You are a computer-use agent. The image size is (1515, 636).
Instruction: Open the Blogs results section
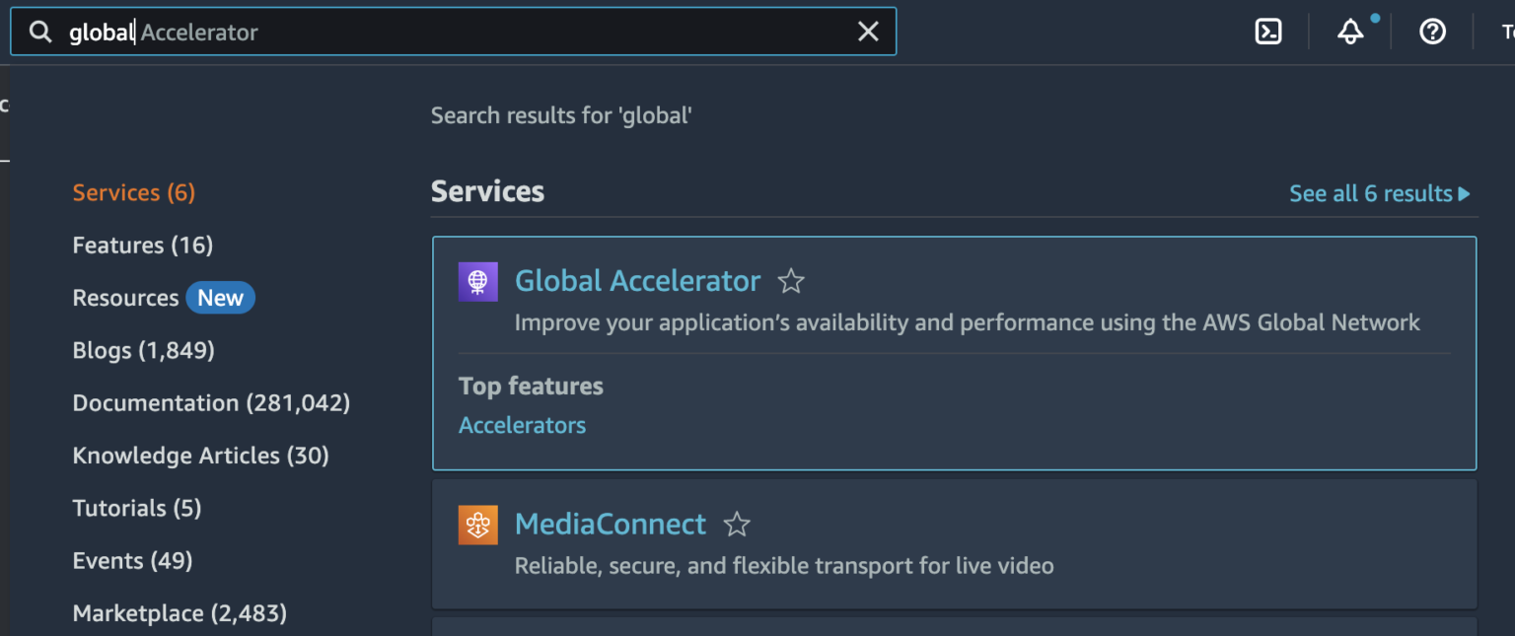[143, 350]
